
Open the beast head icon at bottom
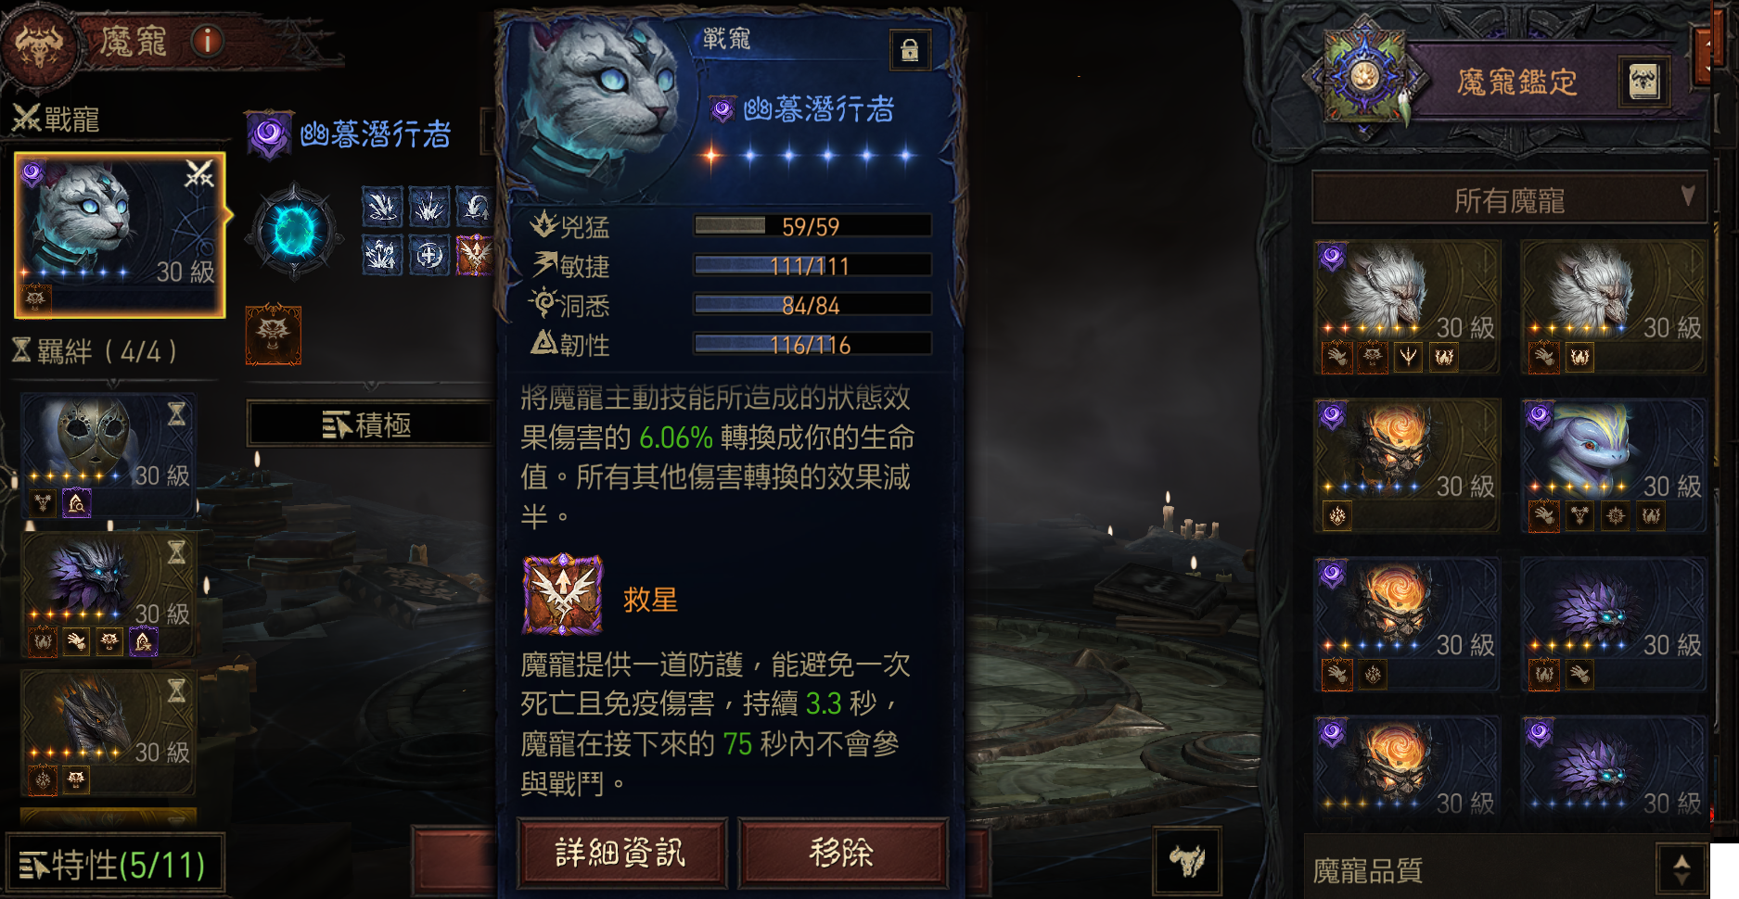pos(1186,860)
